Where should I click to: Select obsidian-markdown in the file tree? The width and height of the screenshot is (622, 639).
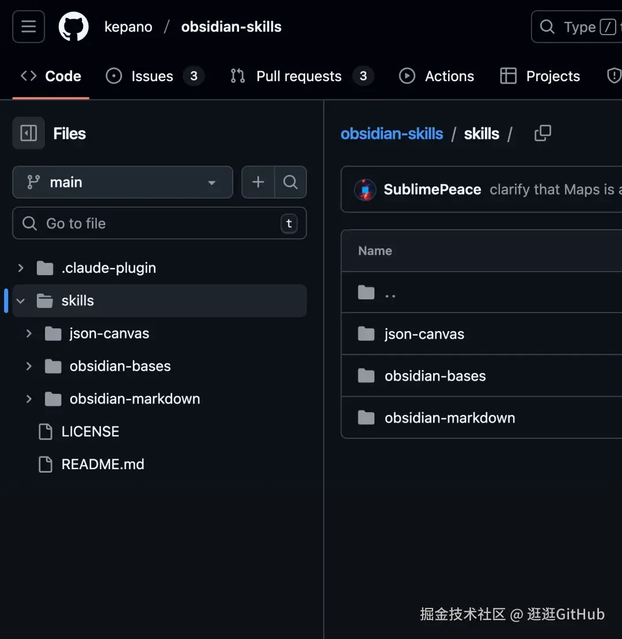[x=135, y=399]
